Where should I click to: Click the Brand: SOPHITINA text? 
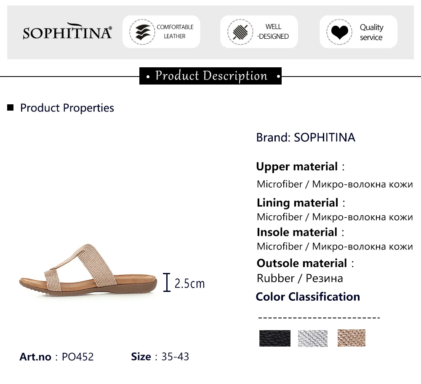[x=306, y=137]
